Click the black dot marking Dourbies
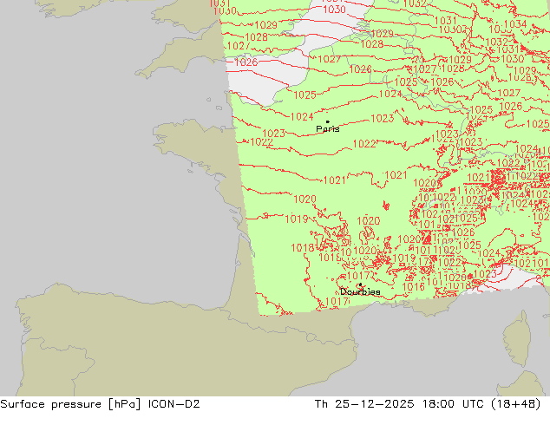The image size is (550, 425). [360, 284]
